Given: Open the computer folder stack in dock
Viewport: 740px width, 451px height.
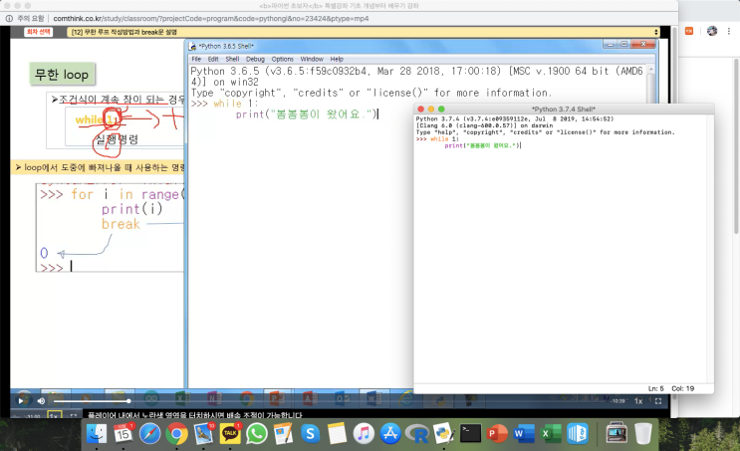Looking at the screenshot, I should tap(617, 432).
